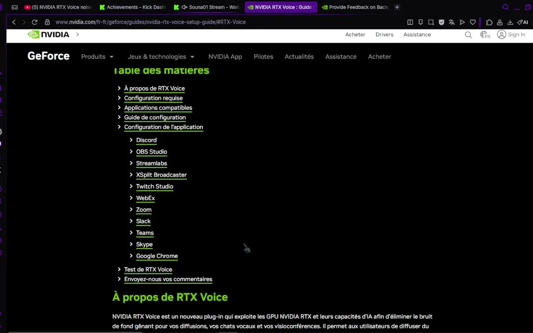The width and height of the screenshot is (533, 333).
Task: Click the À propos de RTX Voice heading
Action: pos(170,297)
